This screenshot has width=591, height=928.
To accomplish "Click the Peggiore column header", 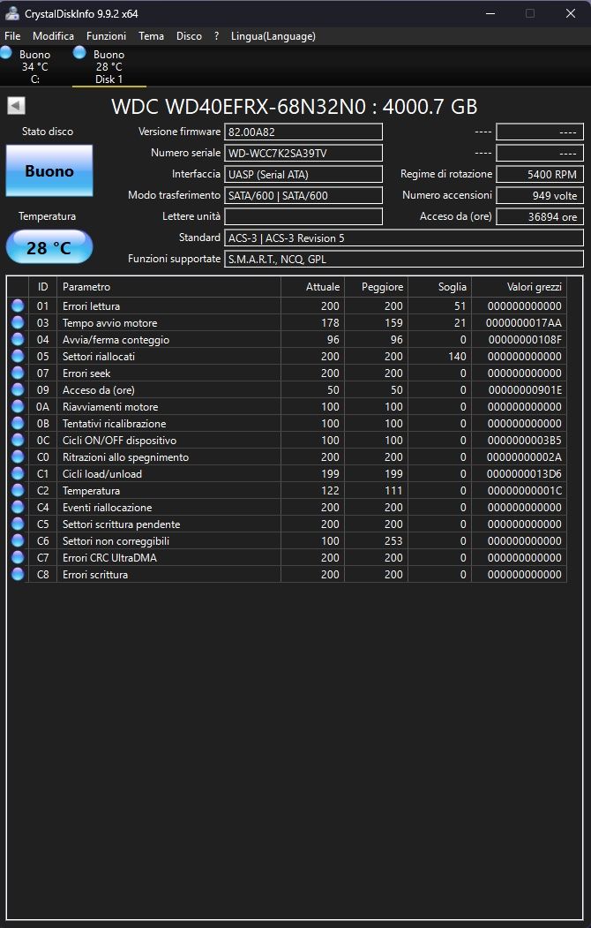I will (x=376, y=287).
